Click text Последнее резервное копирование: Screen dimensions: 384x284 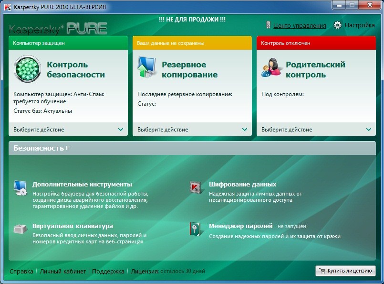tap(185, 94)
